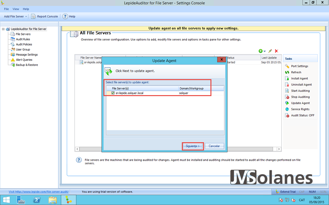
Task: Open dropdown arrow beside green plus icon
Action: click(265, 51)
